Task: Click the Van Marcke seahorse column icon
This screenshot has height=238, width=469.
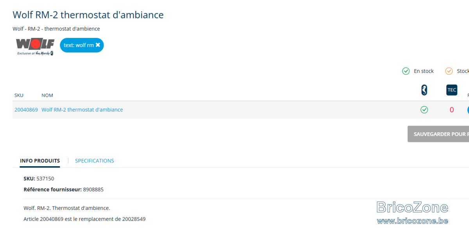Action: coord(424,90)
